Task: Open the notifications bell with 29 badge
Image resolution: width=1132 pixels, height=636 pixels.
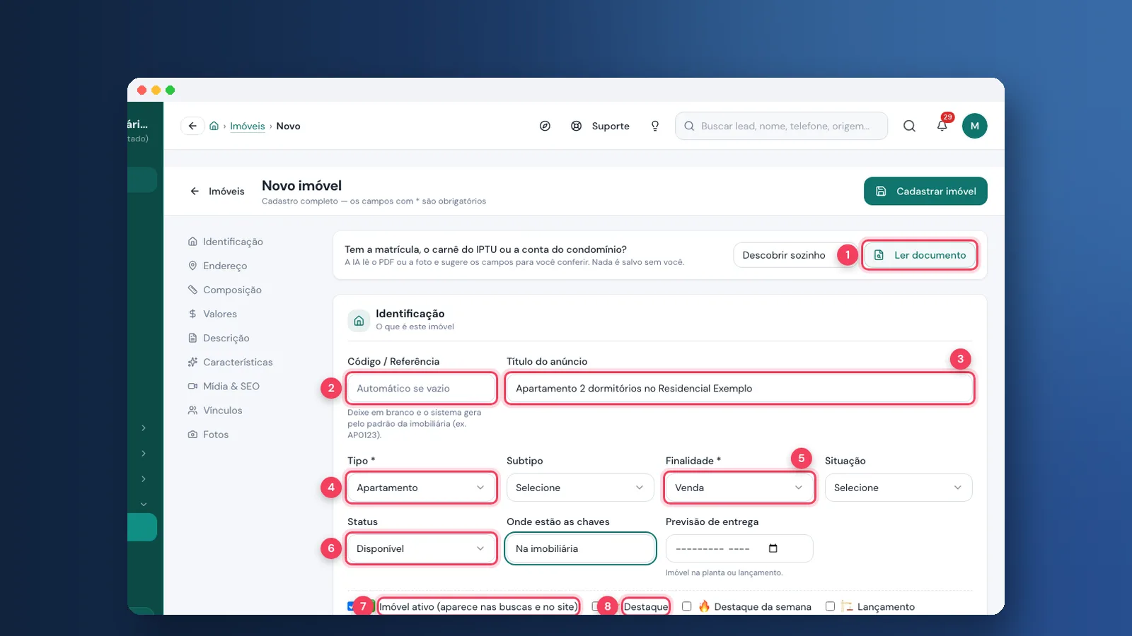Action: 942,125
